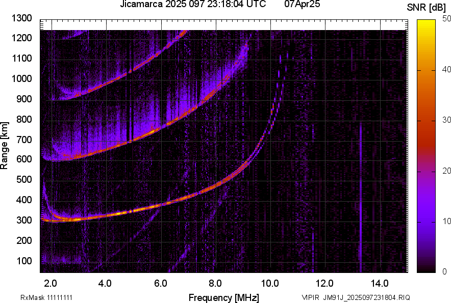Click the colorbar tick label '0'
This screenshot has width=451, height=303.
pos(445,271)
